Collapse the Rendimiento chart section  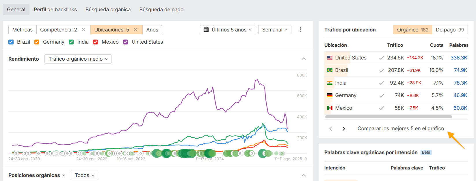tap(304, 59)
